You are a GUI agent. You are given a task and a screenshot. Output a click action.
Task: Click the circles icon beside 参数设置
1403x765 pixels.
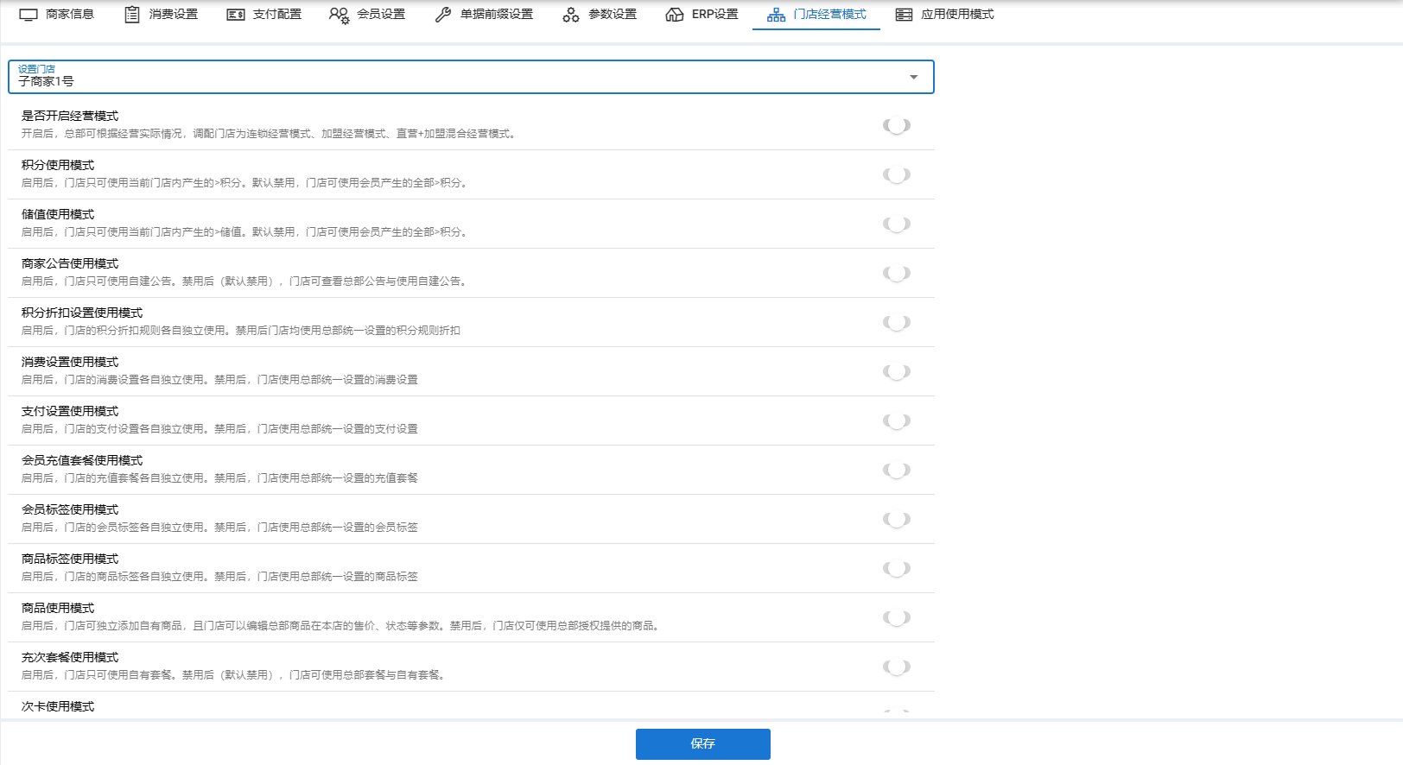(x=571, y=15)
